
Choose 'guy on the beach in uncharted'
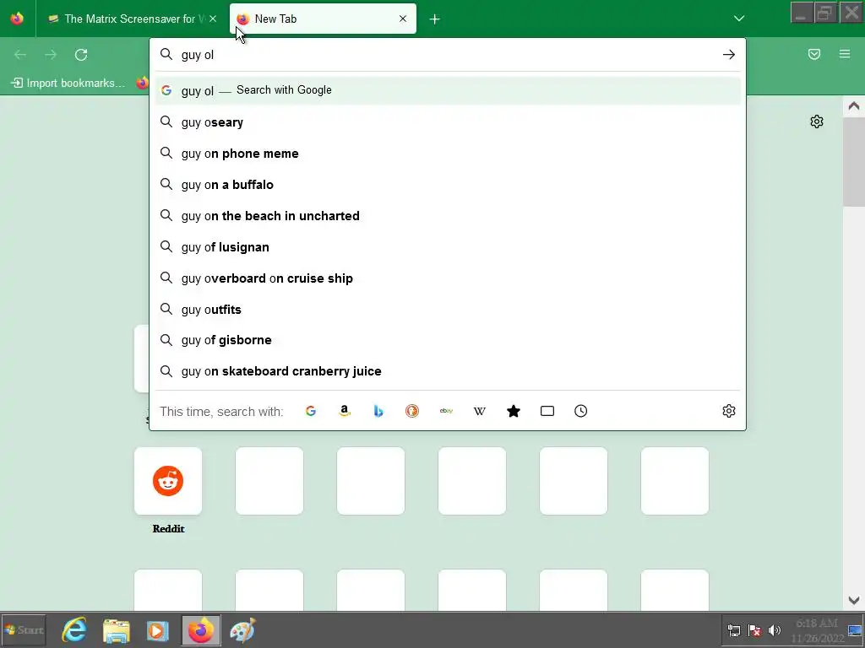point(448,216)
